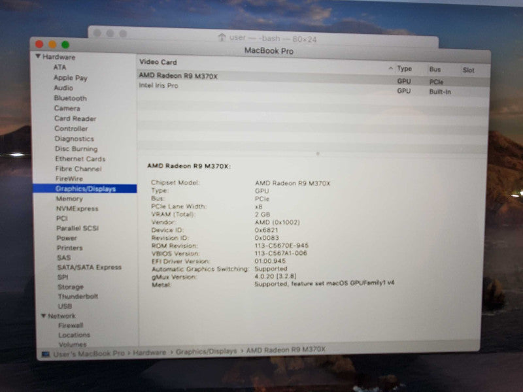Open Memory in the sidebar

(69, 199)
